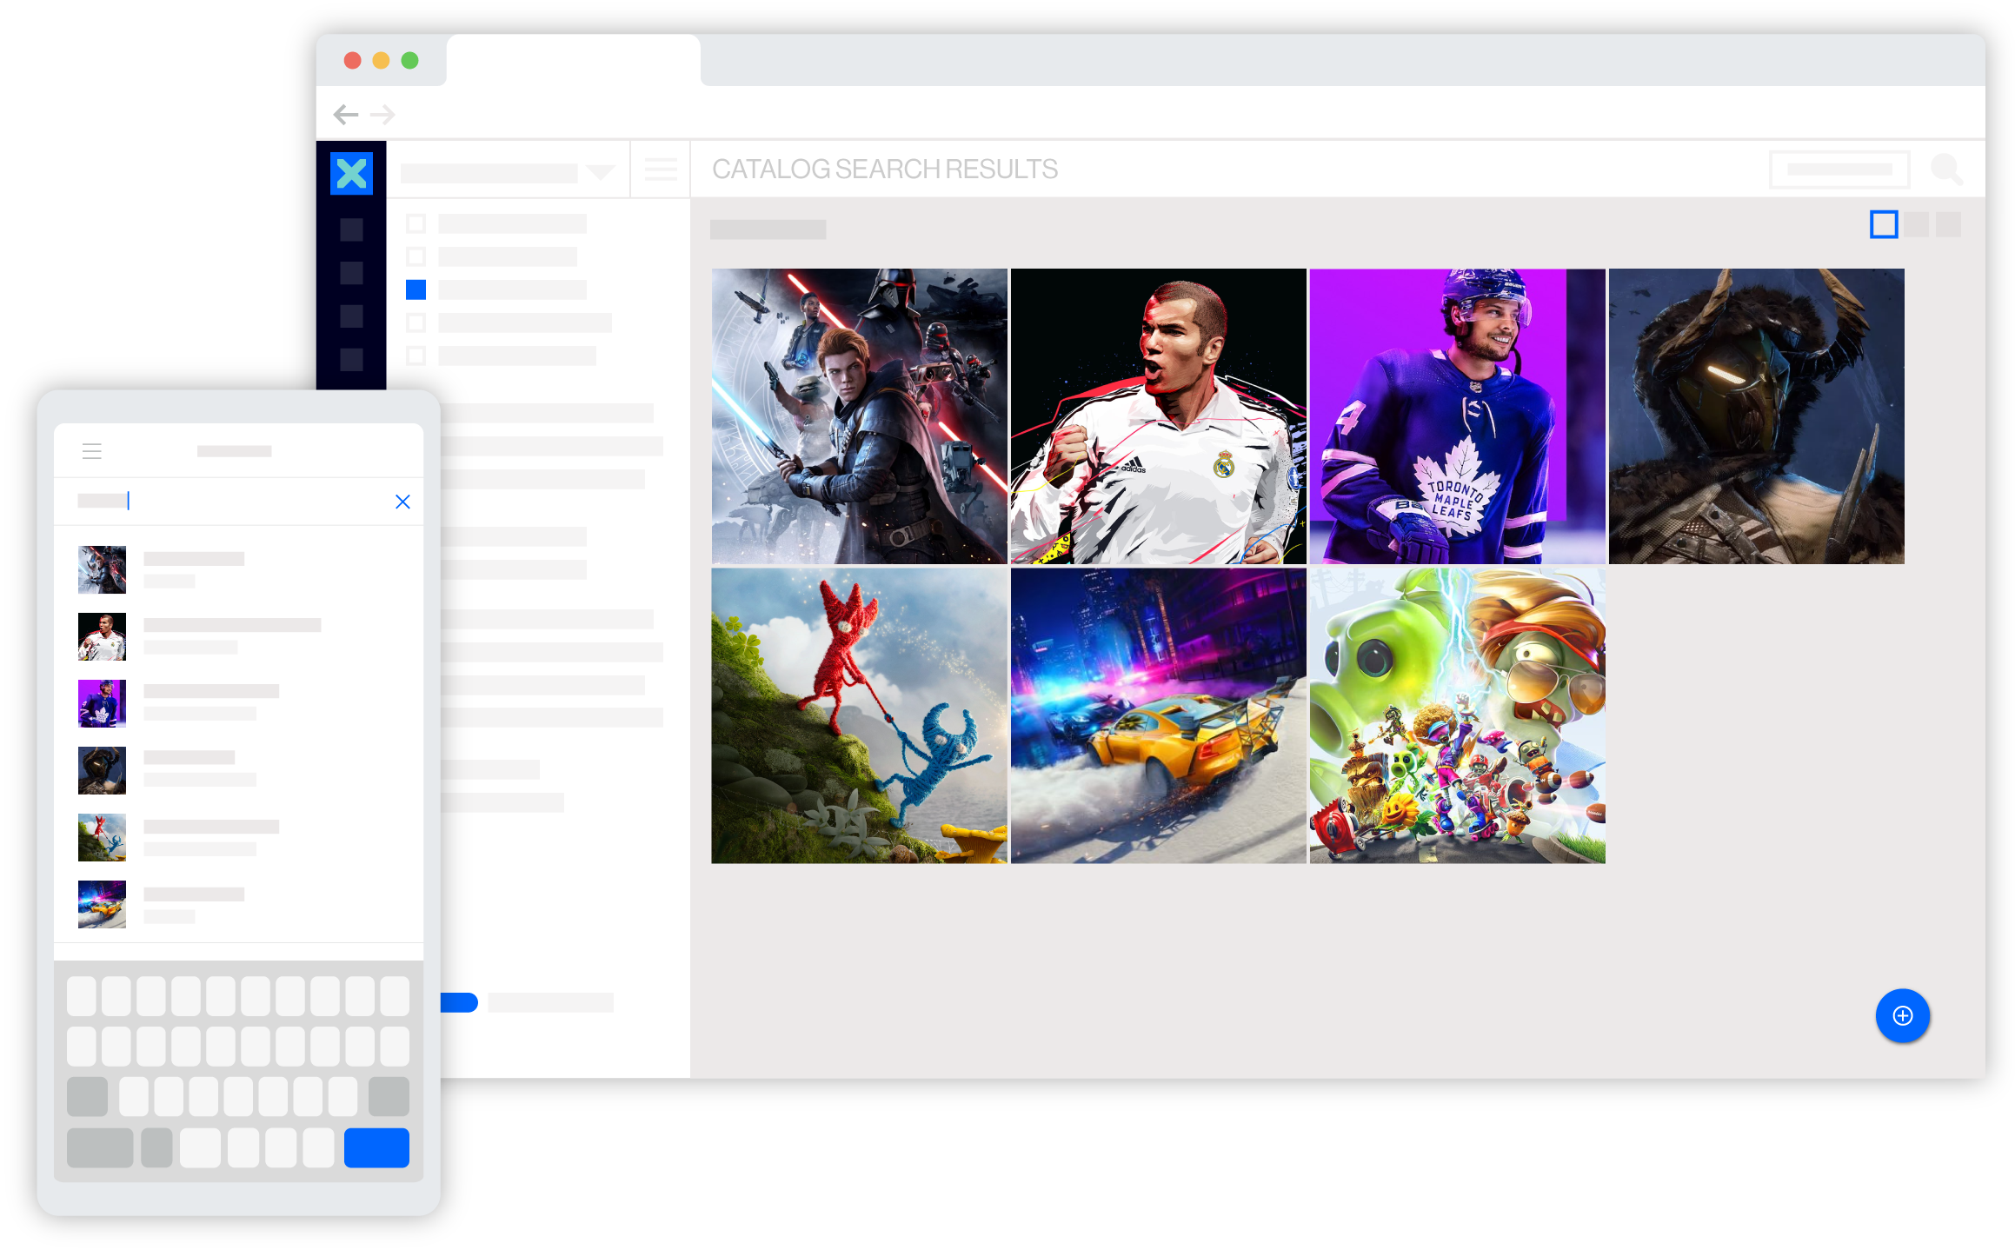Switch to the rightmost gray view icon

click(1948, 224)
